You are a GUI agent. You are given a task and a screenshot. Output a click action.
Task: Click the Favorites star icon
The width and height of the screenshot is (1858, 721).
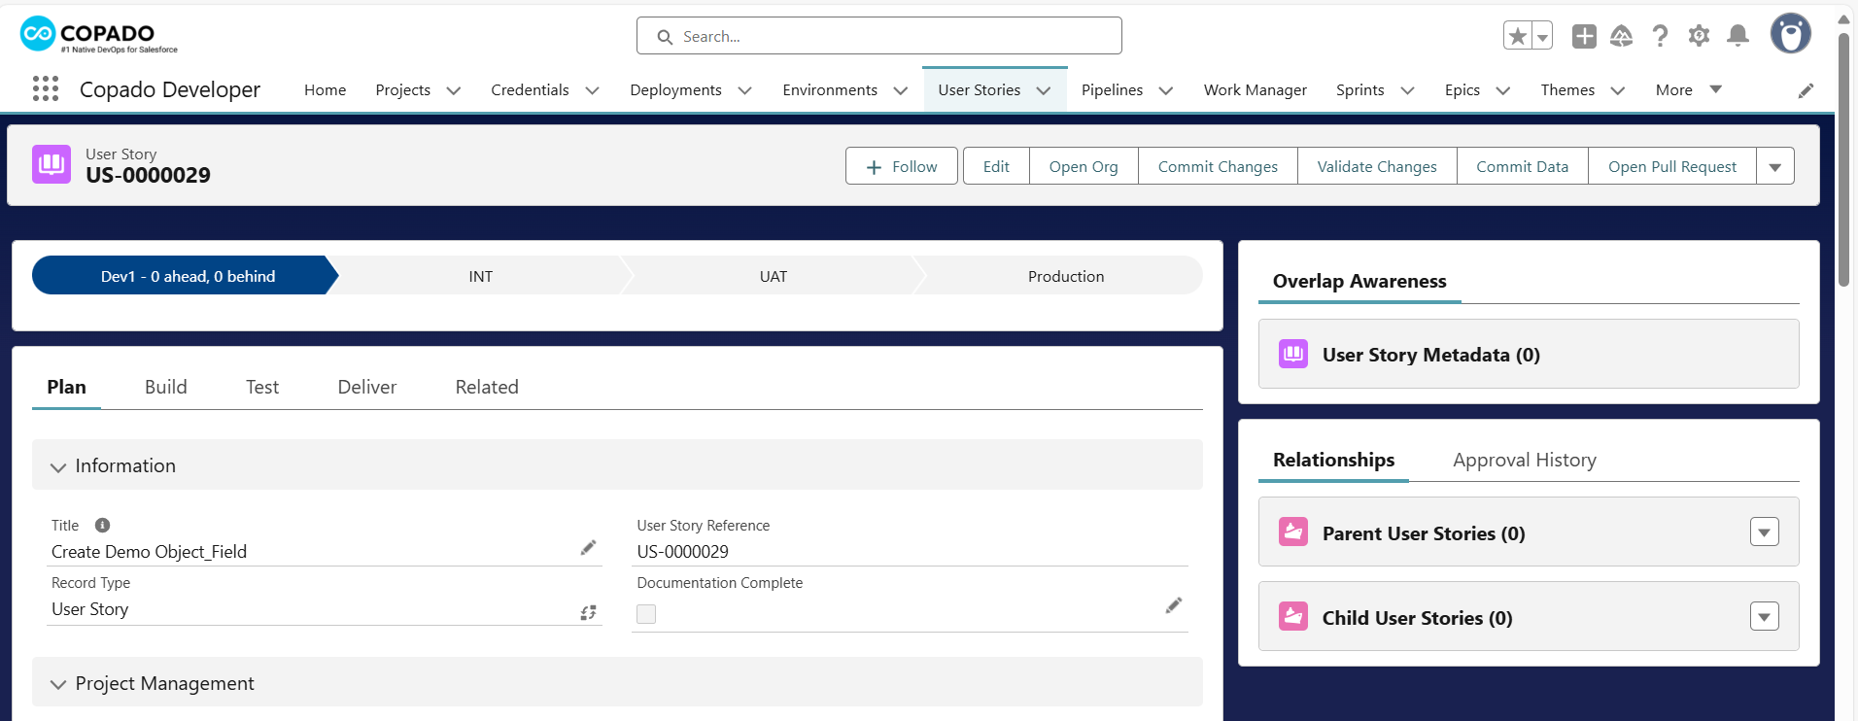[1517, 36]
